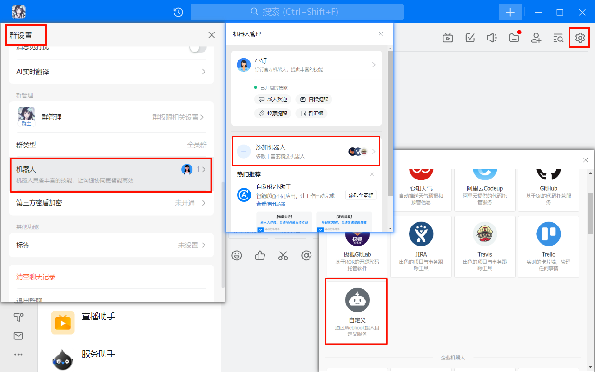Click the search input field
Viewport: 595px width, 372px height.
point(297,12)
